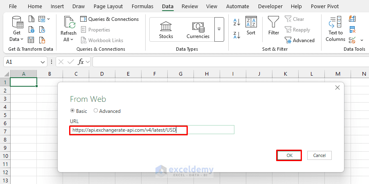Switch to the Power Pivot tab
The height and width of the screenshot is (184, 369).
point(325,7)
